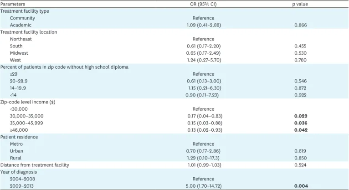Viewport: 349px width, 190px height.
Task: Click the bold p value '0.042'
Action: (x=301, y=130)
